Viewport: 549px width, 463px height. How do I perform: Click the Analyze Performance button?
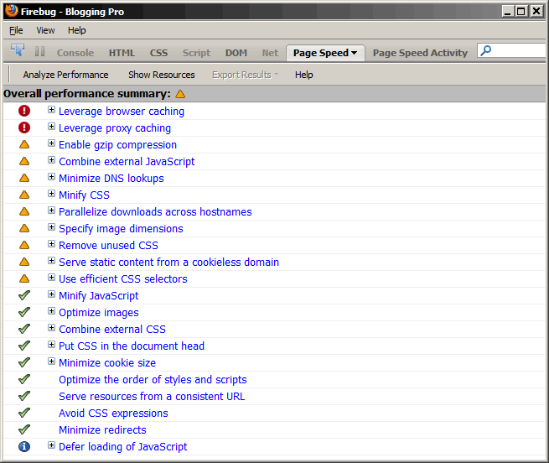pyautogui.click(x=65, y=75)
